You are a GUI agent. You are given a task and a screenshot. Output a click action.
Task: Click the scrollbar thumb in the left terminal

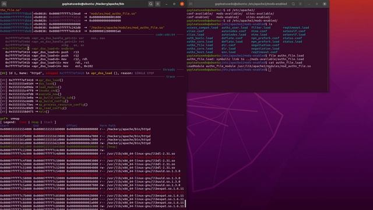(x=185, y=204)
